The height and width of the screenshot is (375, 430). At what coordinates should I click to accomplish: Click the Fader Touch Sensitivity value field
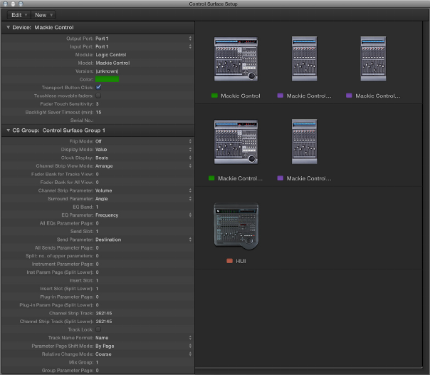[98, 103]
